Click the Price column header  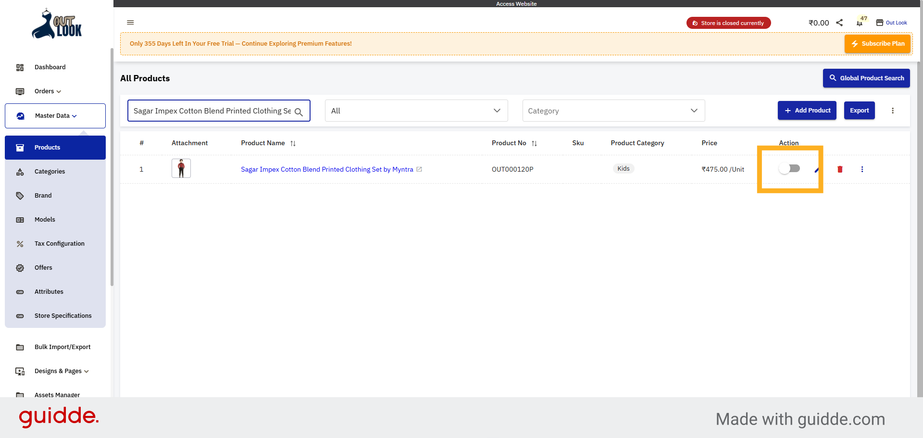709,143
